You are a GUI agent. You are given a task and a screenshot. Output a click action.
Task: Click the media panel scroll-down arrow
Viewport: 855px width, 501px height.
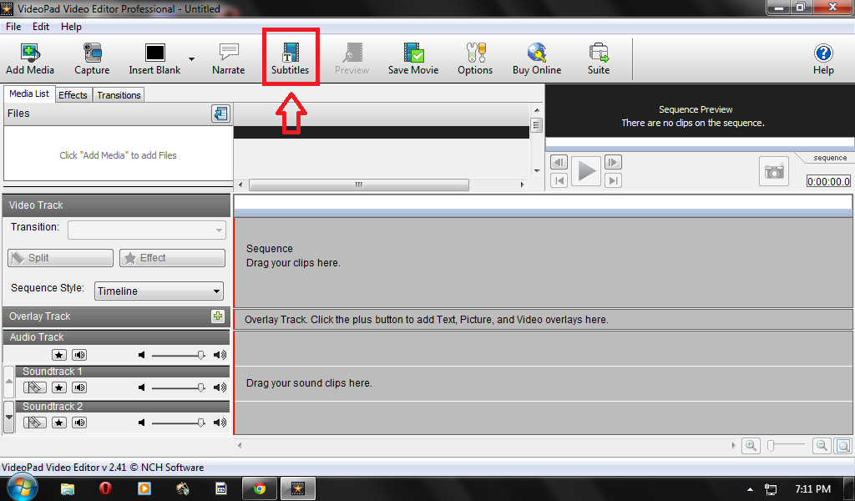point(537,171)
